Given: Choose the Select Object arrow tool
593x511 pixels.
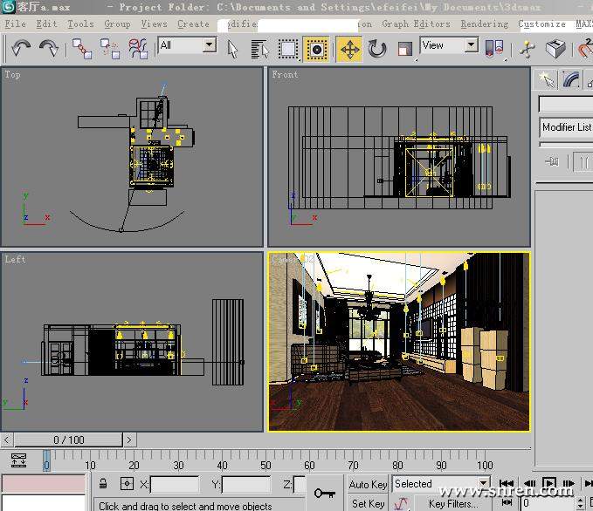Looking at the screenshot, I should (x=233, y=48).
